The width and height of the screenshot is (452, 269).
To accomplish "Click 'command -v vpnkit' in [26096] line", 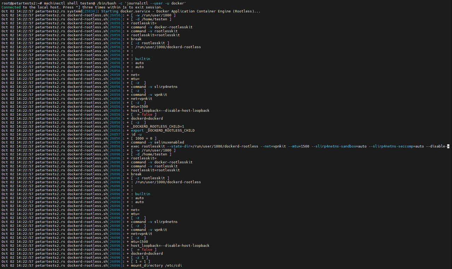I will click(149, 230).
